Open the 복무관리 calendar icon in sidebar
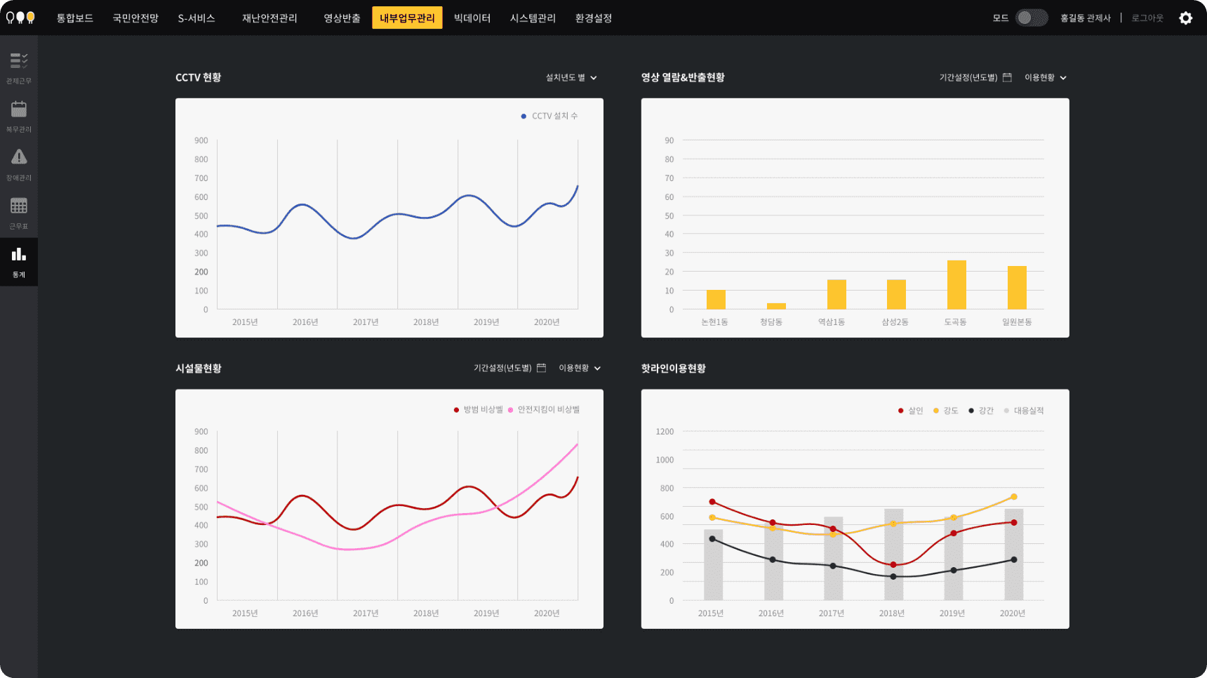This screenshot has height=678, width=1207. click(x=19, y=109)
